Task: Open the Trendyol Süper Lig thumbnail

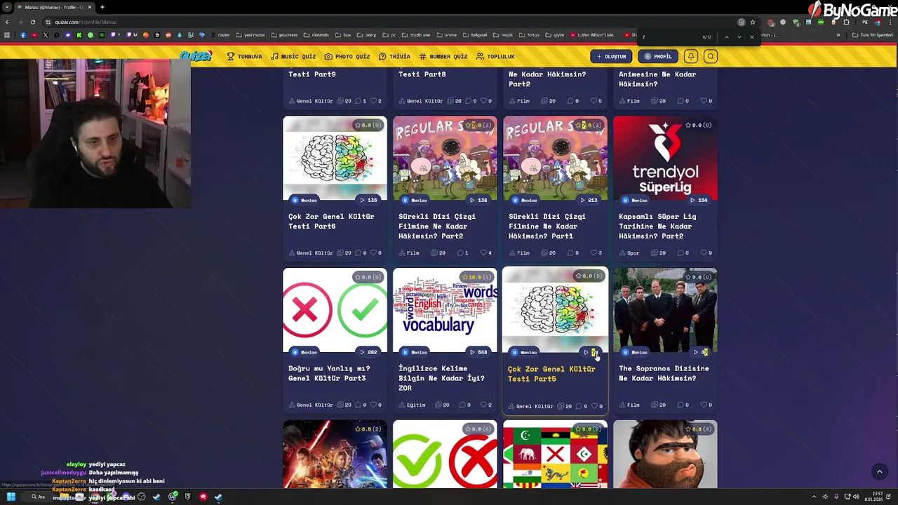Action: [665, 159]
